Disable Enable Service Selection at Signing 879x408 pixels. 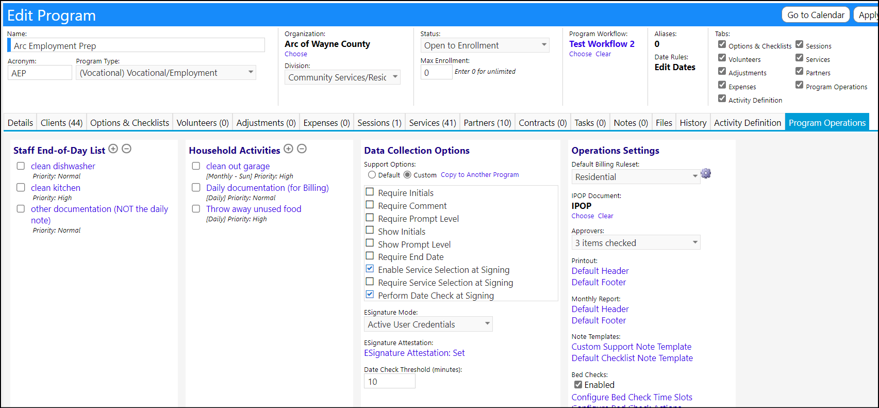370,269
